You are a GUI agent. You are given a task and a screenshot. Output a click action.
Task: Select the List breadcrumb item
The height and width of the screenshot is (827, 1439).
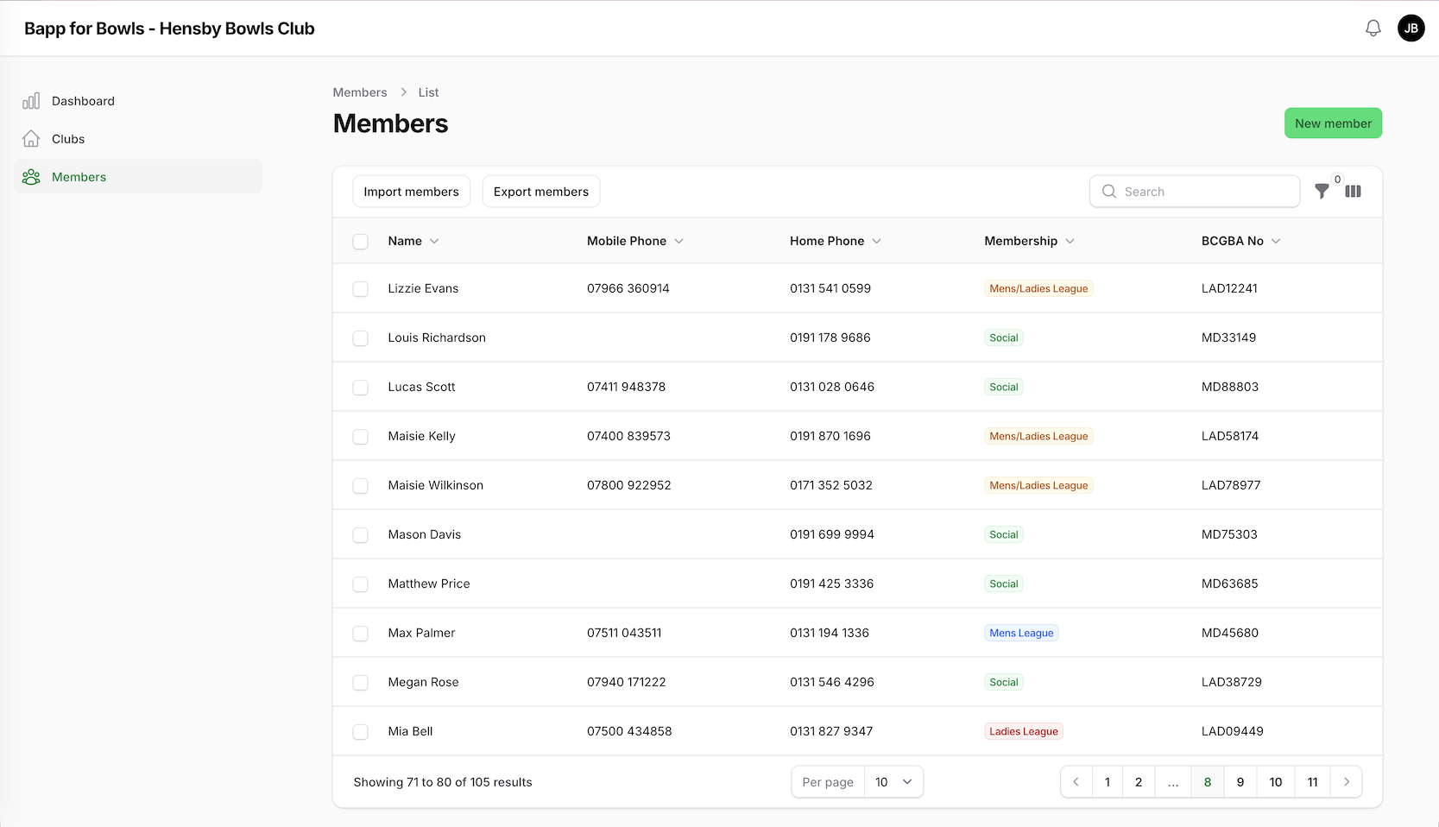(x=428, y=92)
